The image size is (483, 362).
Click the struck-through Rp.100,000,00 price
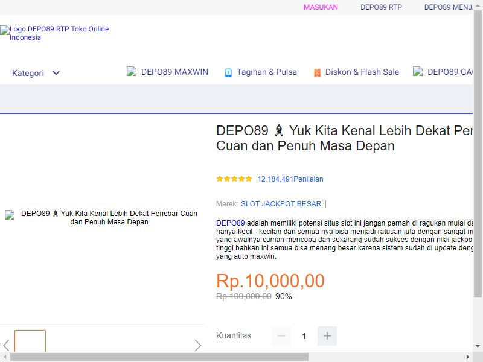point(244,296)
